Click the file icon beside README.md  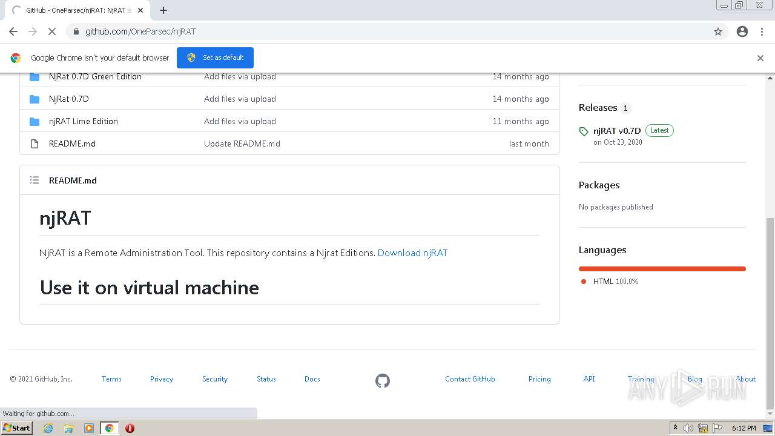(x=35, y=144)
